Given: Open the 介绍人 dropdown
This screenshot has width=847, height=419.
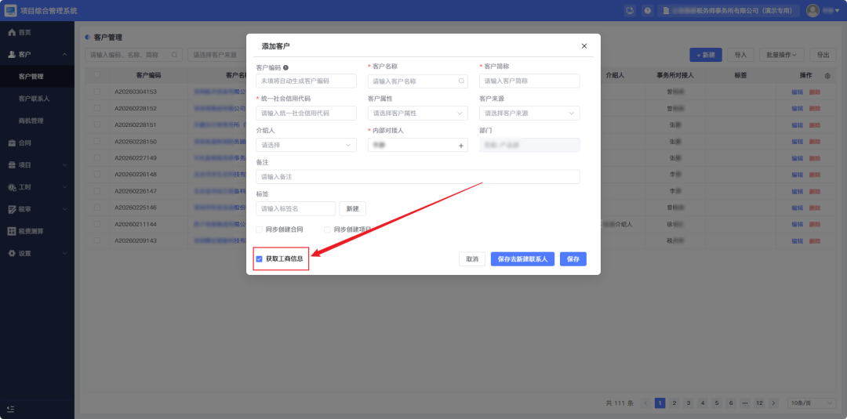Looking at the screenshot, I should (x=307, y=145).
